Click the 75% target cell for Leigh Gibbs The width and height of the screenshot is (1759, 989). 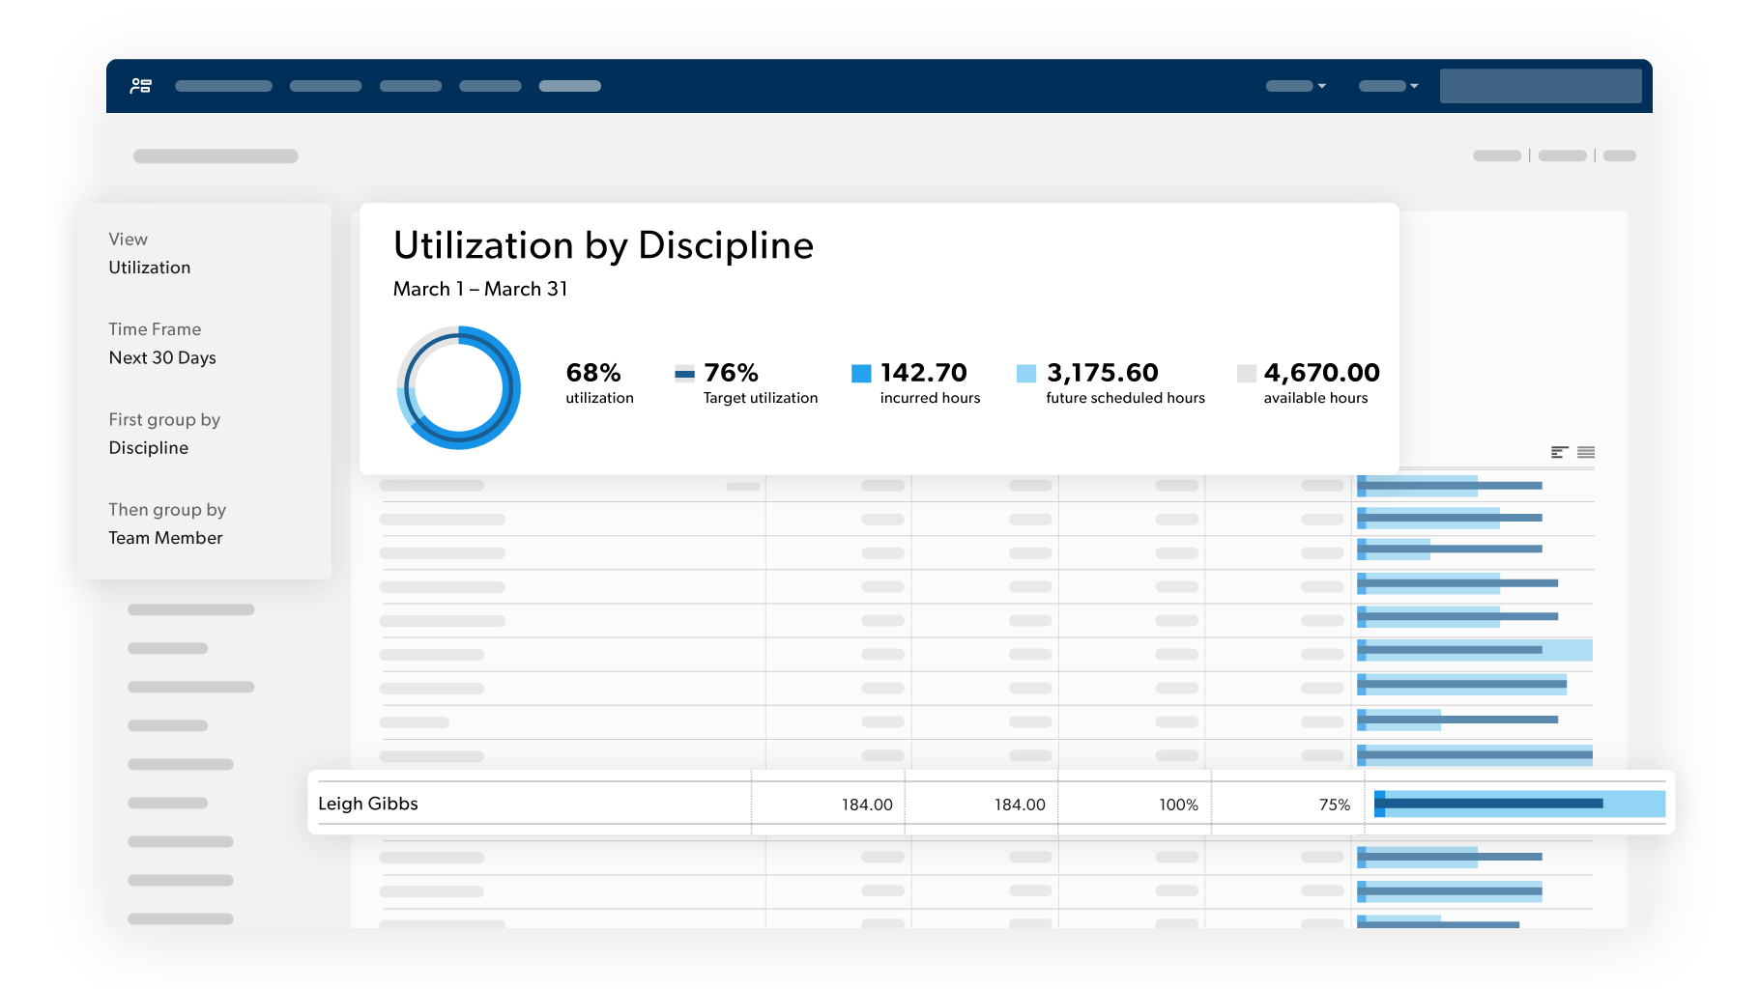coord(1334,805)
